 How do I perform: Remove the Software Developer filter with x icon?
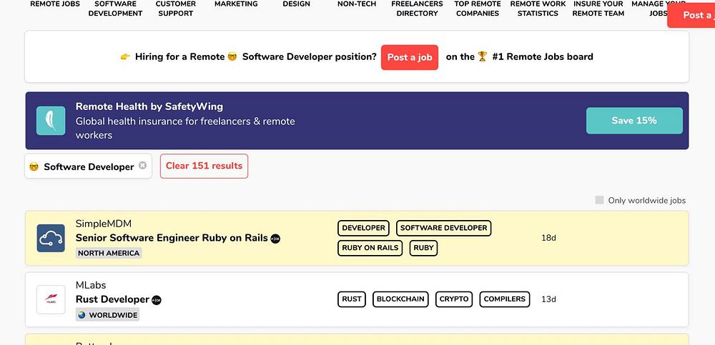pyautogui.click(x=143, y=166)
